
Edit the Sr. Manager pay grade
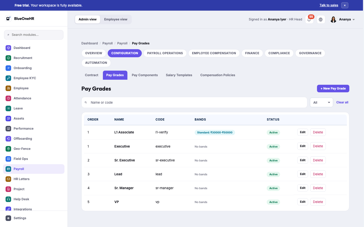pyautogui.click(x=303, y=188)
